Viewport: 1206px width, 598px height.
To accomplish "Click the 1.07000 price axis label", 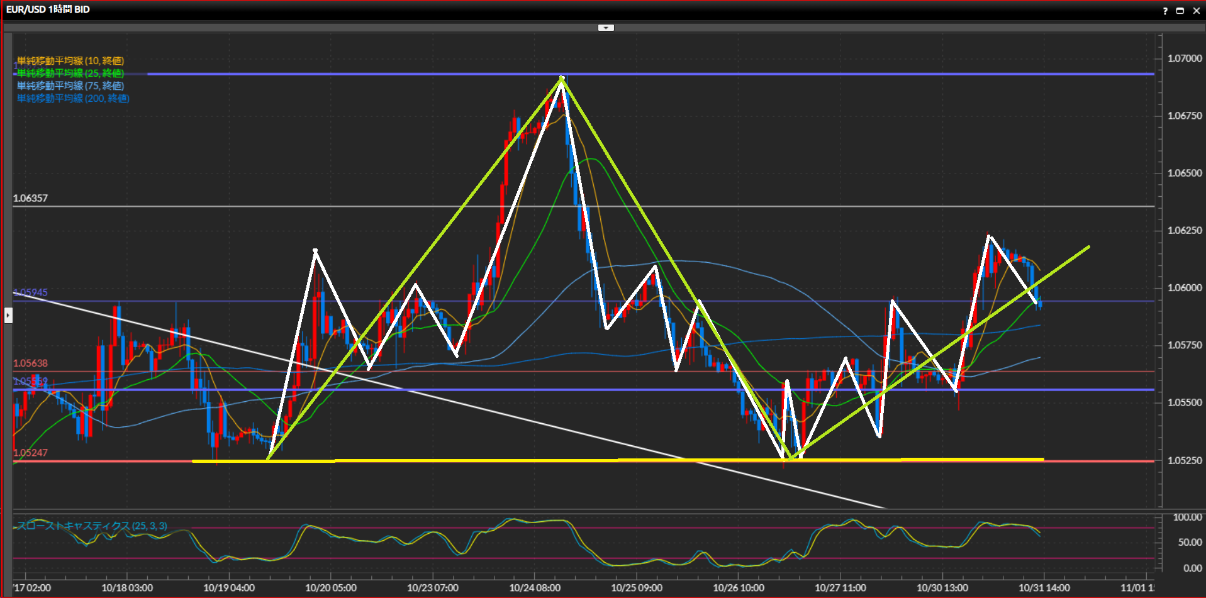I will 1184,58.
